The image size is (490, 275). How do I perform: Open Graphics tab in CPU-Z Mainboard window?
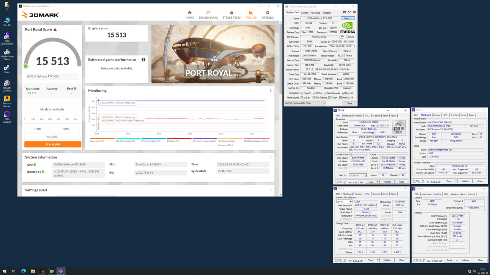point(454,115)
